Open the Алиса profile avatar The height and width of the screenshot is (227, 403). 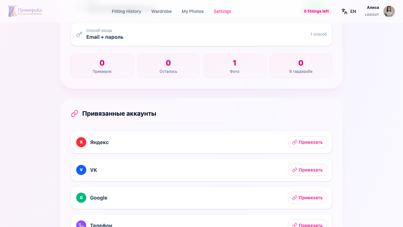click(x=389, y=11)
